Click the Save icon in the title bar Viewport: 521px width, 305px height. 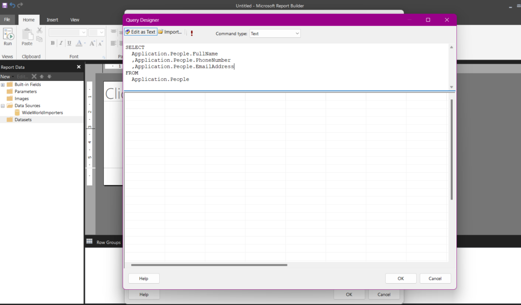(x=5, y=5)
